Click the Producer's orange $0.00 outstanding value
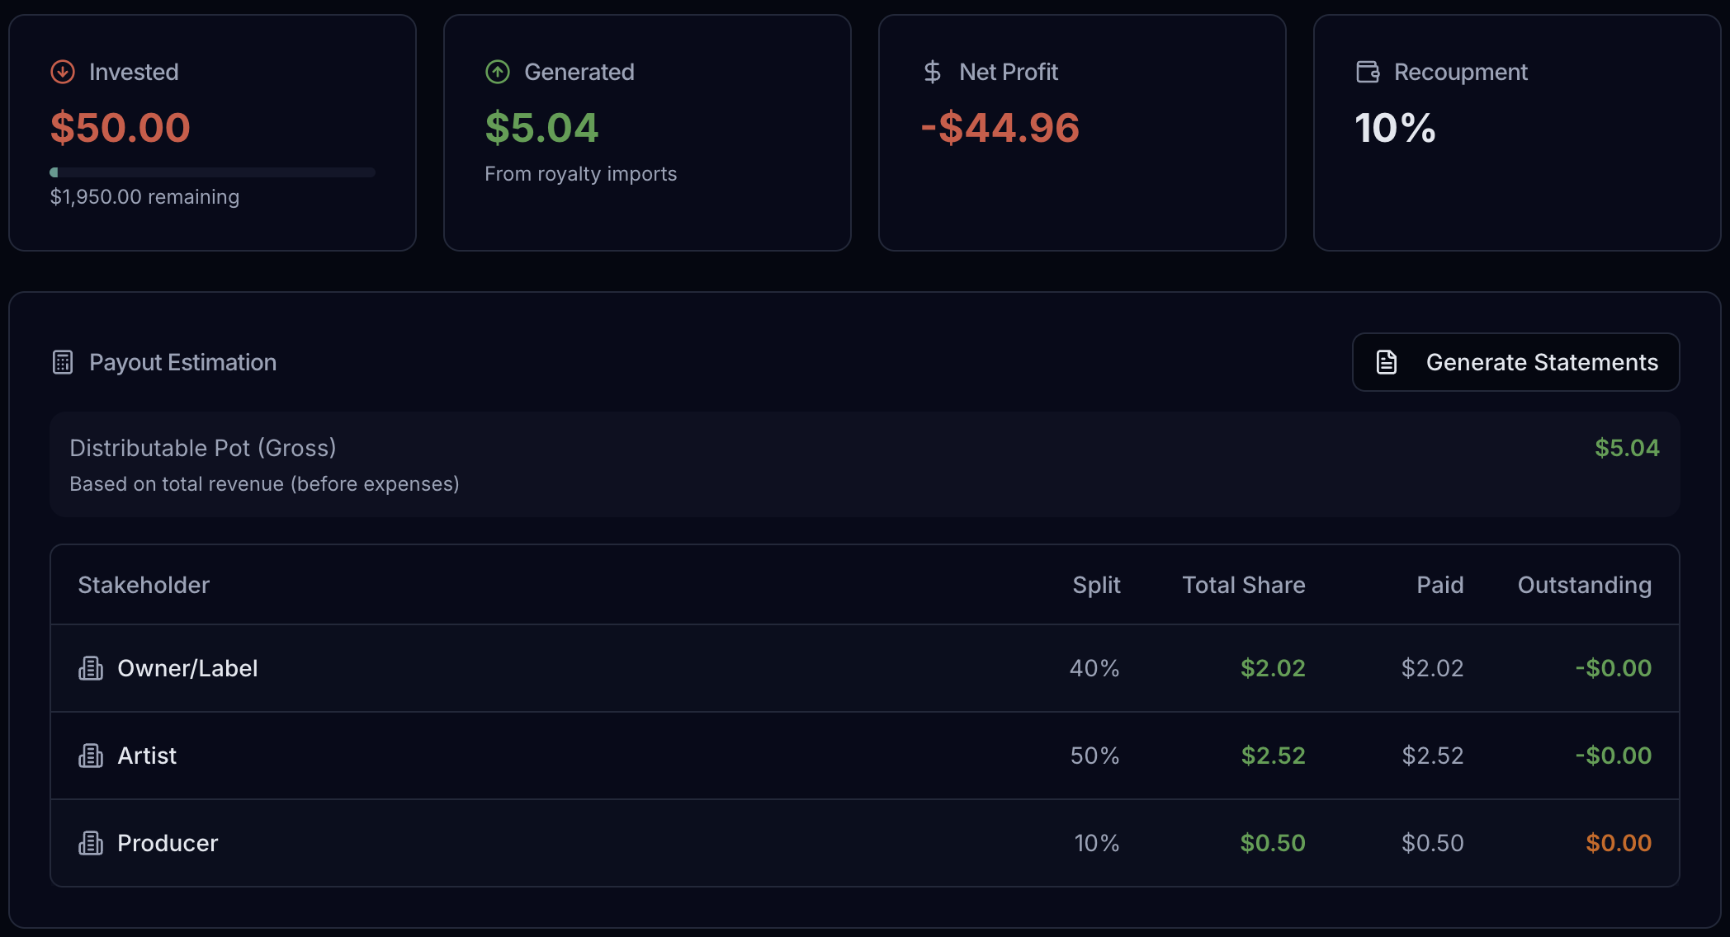This screenshot has width=1730, height=937. [x=1618, y=843]
